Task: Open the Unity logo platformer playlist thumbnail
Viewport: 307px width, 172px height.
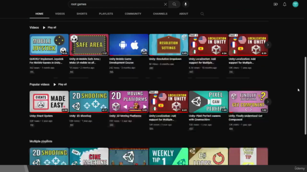Action: click(x=129, y=156)
